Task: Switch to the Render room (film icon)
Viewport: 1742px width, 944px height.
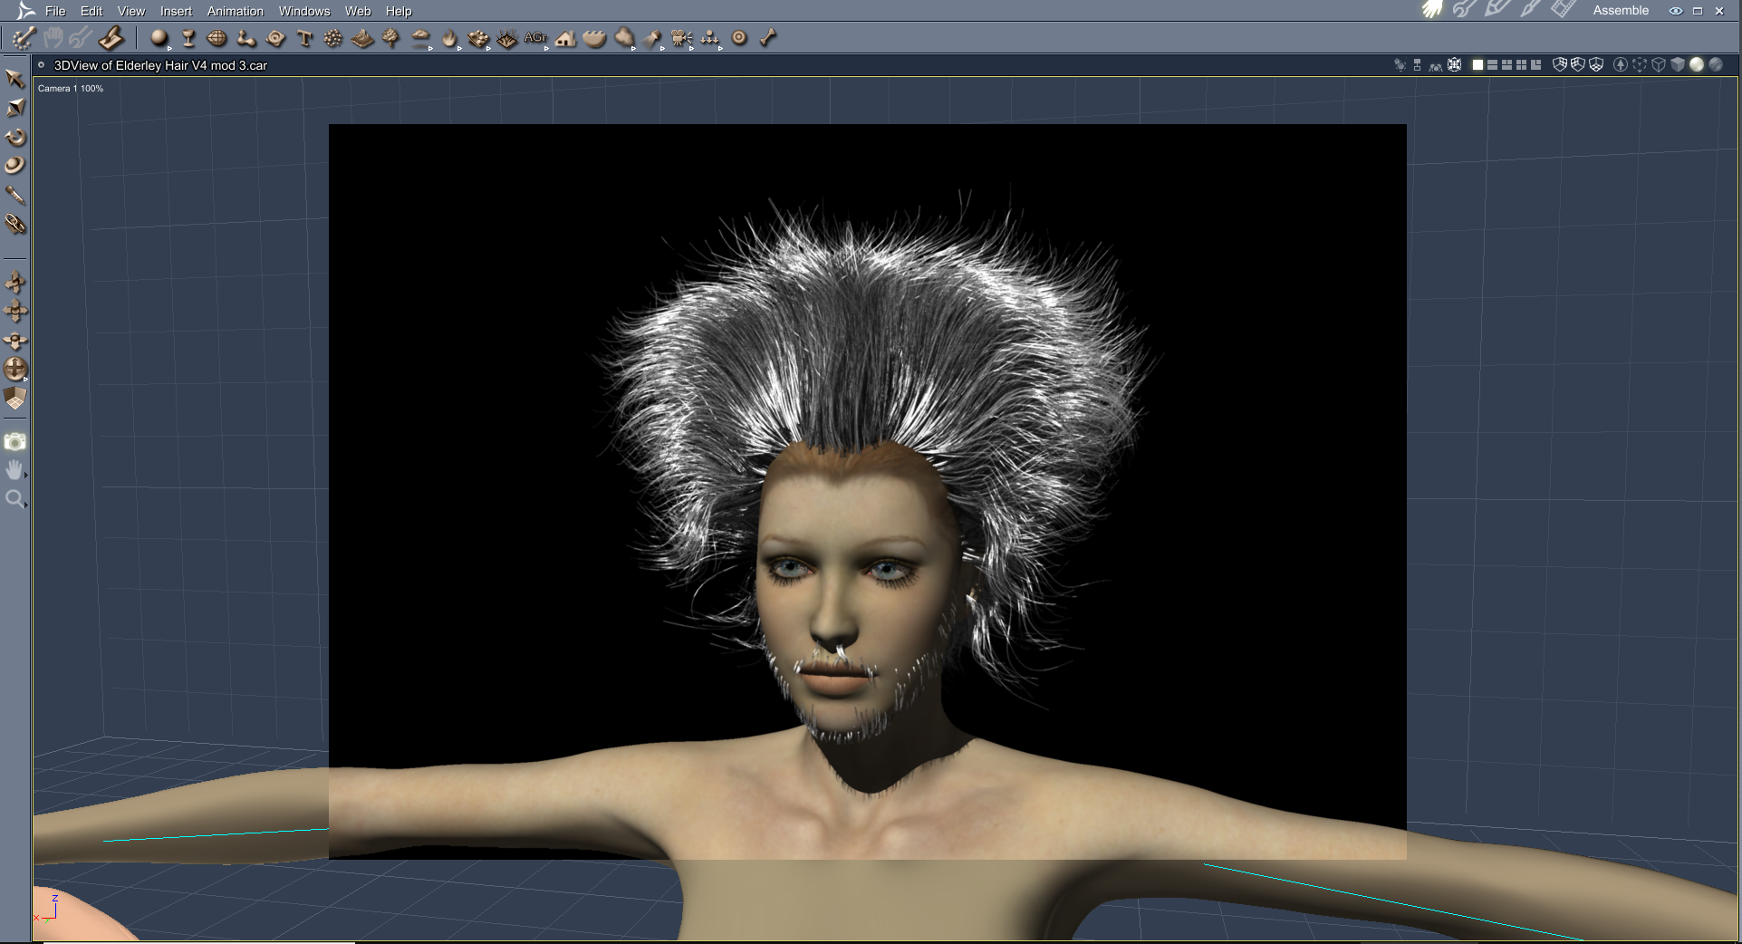Action: [1563, 10]
